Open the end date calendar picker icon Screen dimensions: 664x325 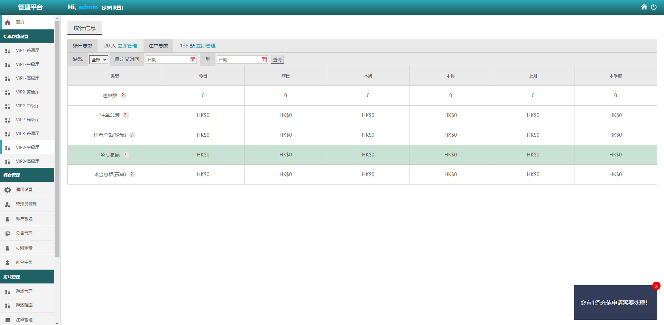[264, 60]
